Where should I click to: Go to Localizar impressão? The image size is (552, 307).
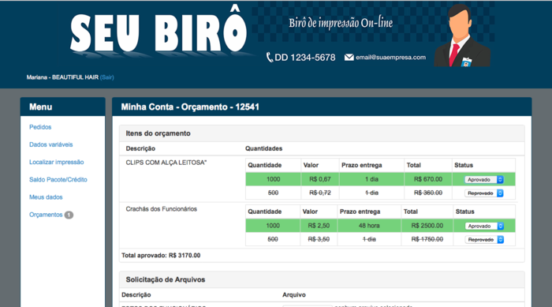[x=56, y=162]
